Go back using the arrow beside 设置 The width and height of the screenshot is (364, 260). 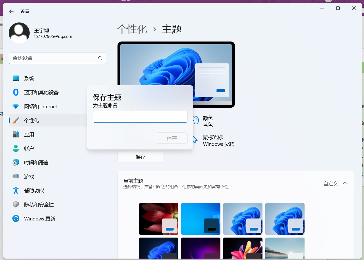[11, 11]
